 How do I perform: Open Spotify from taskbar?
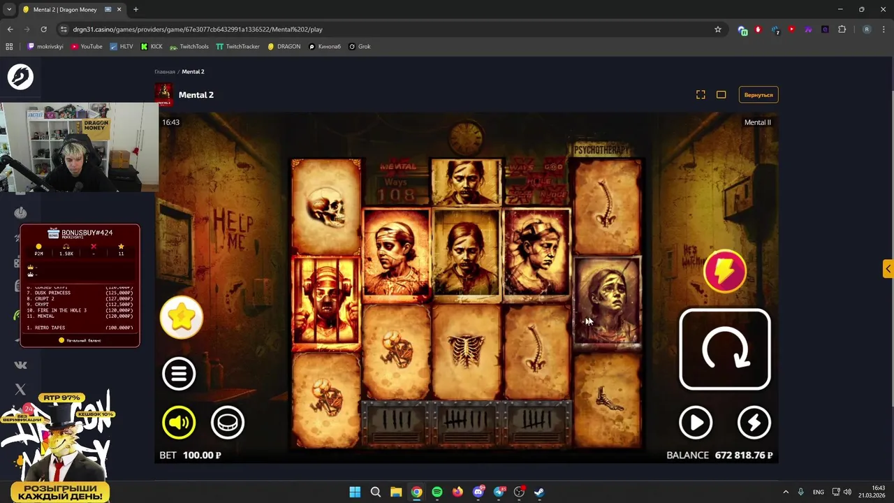437,492
